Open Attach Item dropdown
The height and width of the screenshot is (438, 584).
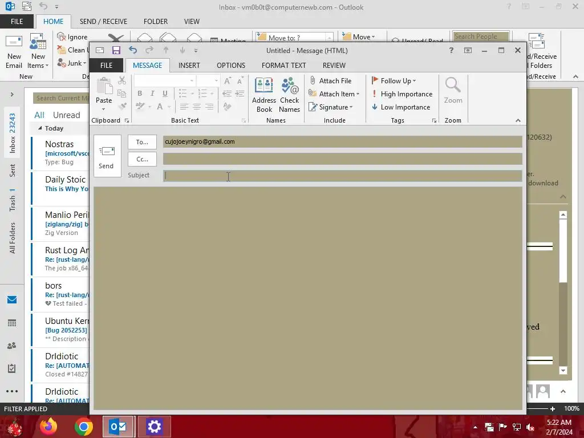click(334, 94)
